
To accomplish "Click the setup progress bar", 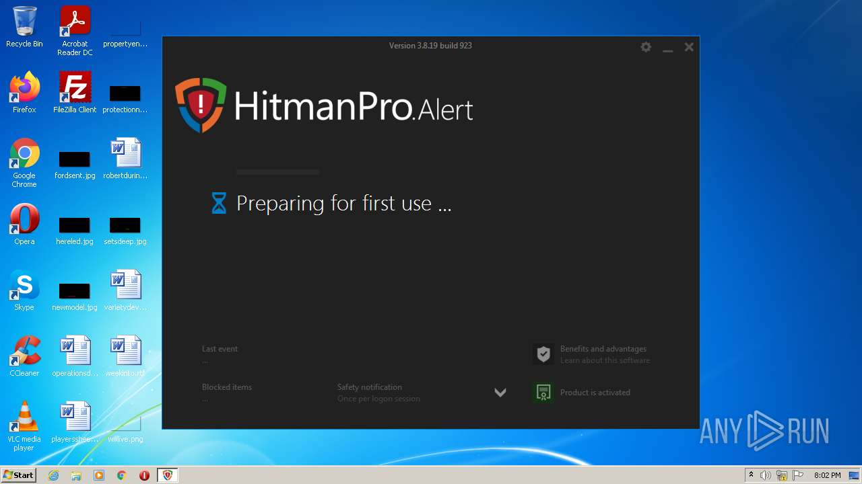I will click(x=278, y=173).
